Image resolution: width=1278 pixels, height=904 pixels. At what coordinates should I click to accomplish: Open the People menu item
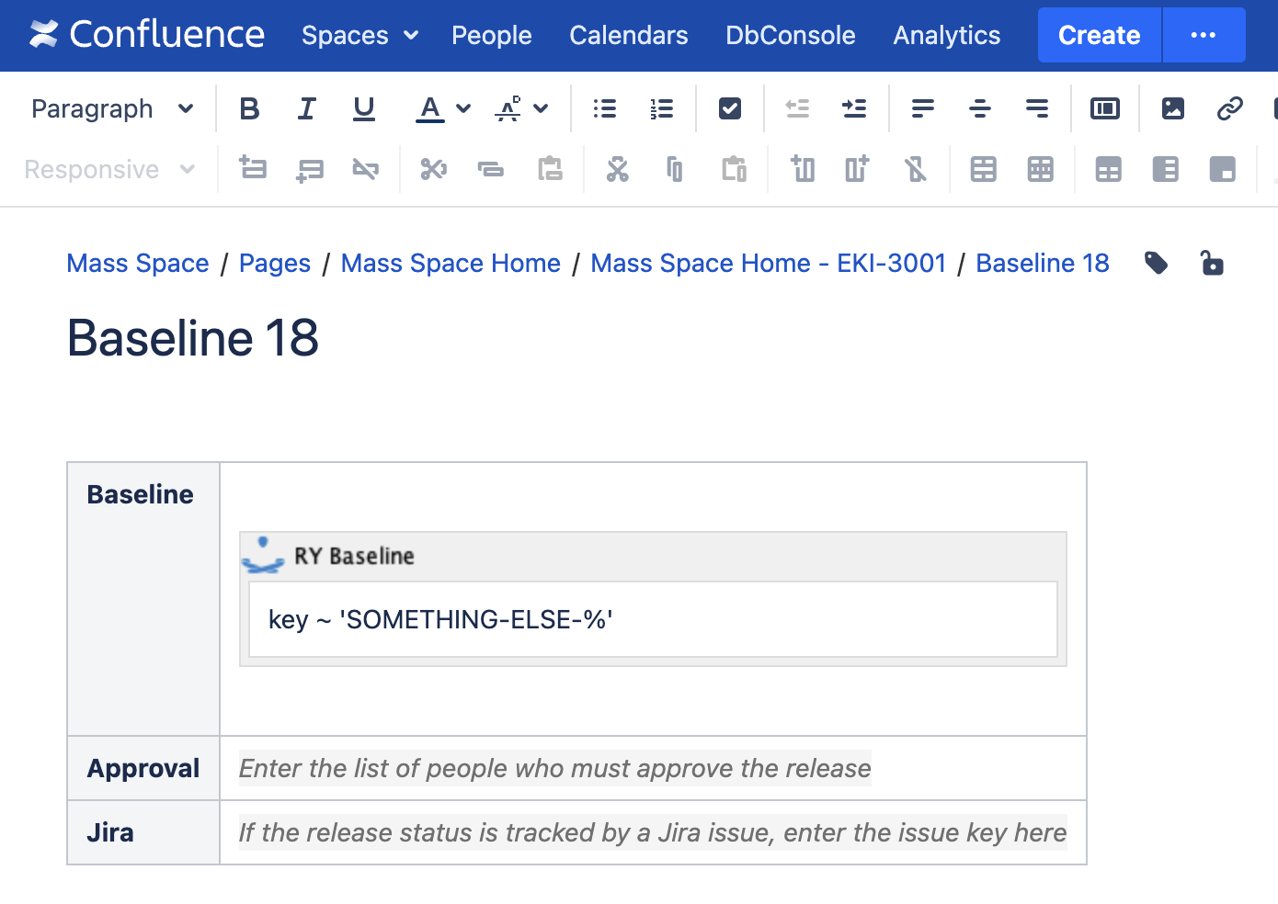pyautogui.click(x=491, y=35)
